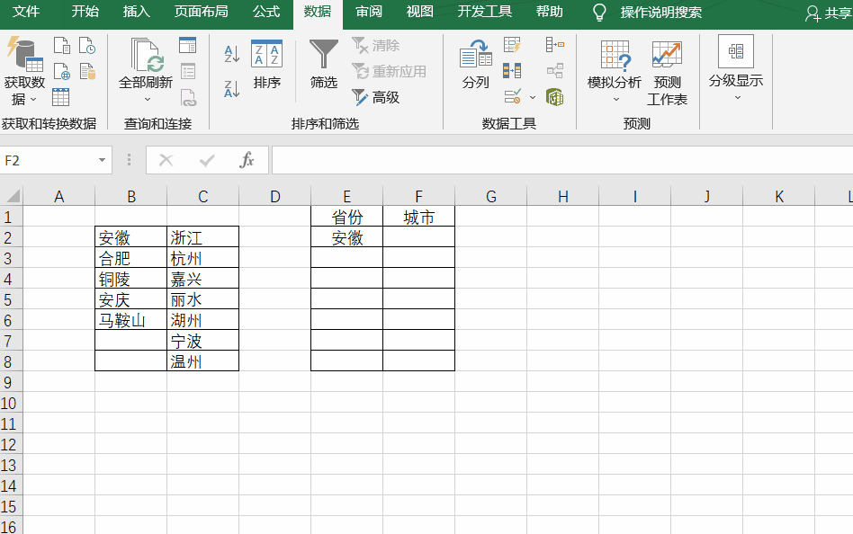Expand the Refresh All (全部刷新) dropdown arrow

147,100
